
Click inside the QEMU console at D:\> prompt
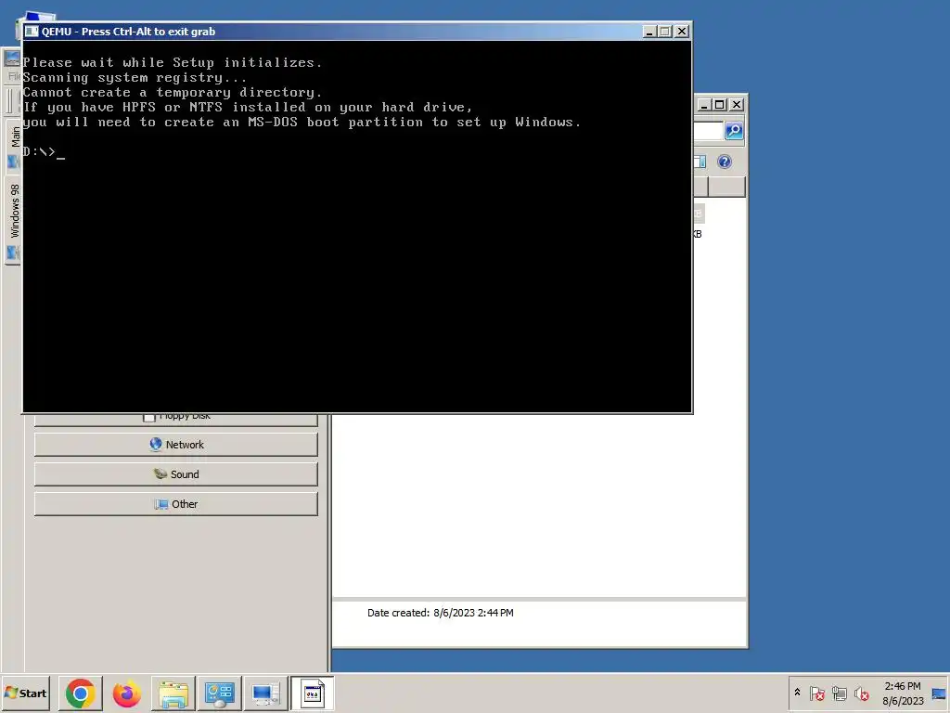tap(44, 151)
